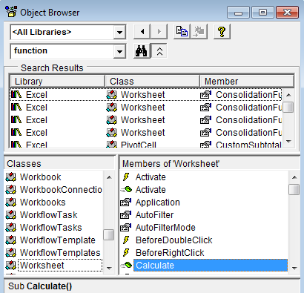
Task: Select the Workbook class icon
Action: tap(10, 177)
